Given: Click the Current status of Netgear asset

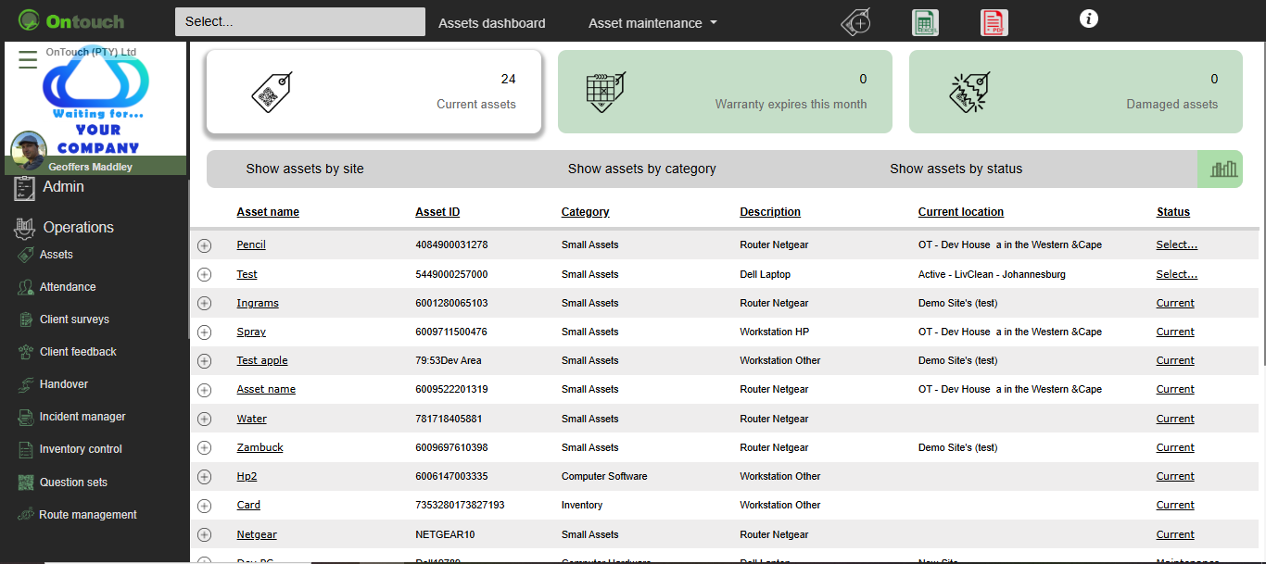Looking at the screenshot, I should click(x=1175, y=534).
